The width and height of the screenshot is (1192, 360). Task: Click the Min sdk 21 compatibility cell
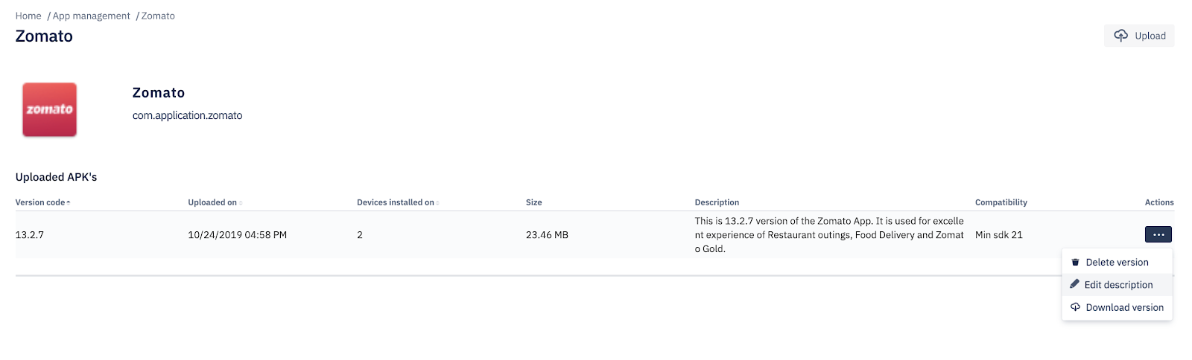998,235
